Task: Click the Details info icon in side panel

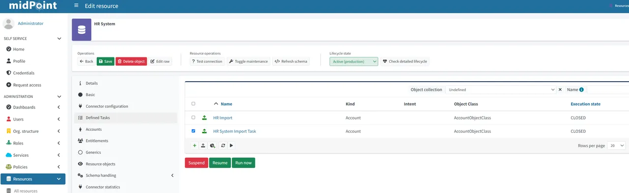Action: click(x=80, y=83)
